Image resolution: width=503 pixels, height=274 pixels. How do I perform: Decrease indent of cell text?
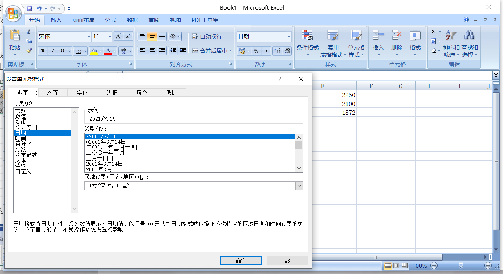[x=173, y=51]
